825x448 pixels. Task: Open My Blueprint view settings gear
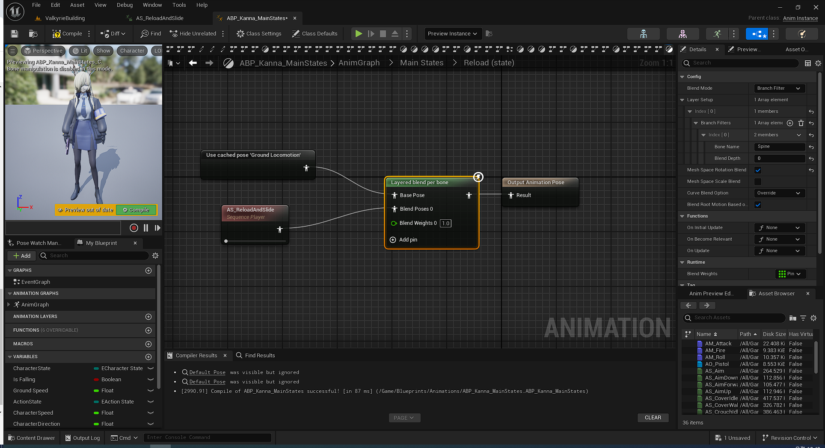pyautogui.click(x=155, y=256)
